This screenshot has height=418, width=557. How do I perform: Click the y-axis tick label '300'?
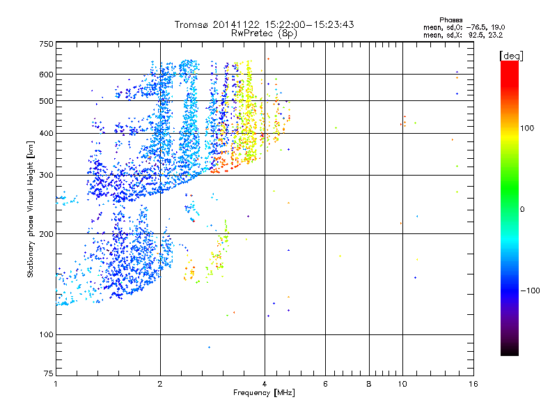point(46,176)
